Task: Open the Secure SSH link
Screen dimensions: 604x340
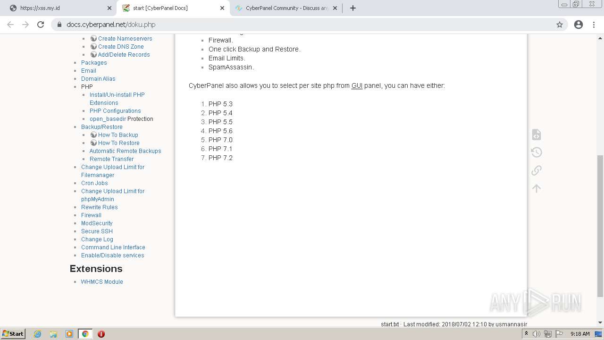Action: (x=97, y=231)
